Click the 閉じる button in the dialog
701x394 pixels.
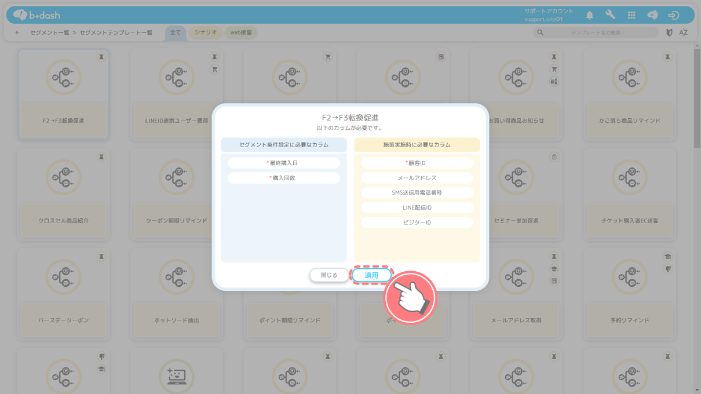[x=329, y=275]
